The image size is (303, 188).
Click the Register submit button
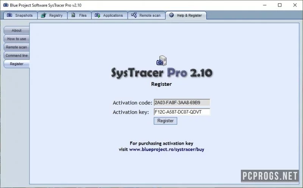click(166, 121)
